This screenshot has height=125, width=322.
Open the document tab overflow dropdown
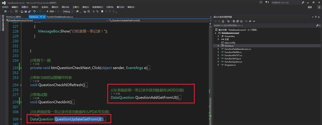tap(211, 17)
